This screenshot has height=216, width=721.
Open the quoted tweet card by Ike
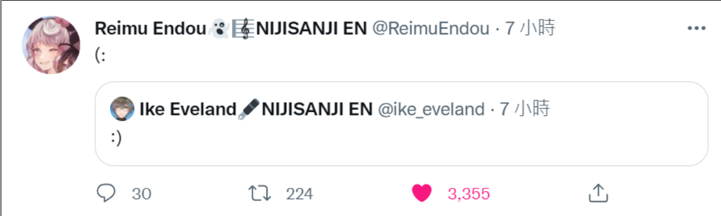pos(401,124)
